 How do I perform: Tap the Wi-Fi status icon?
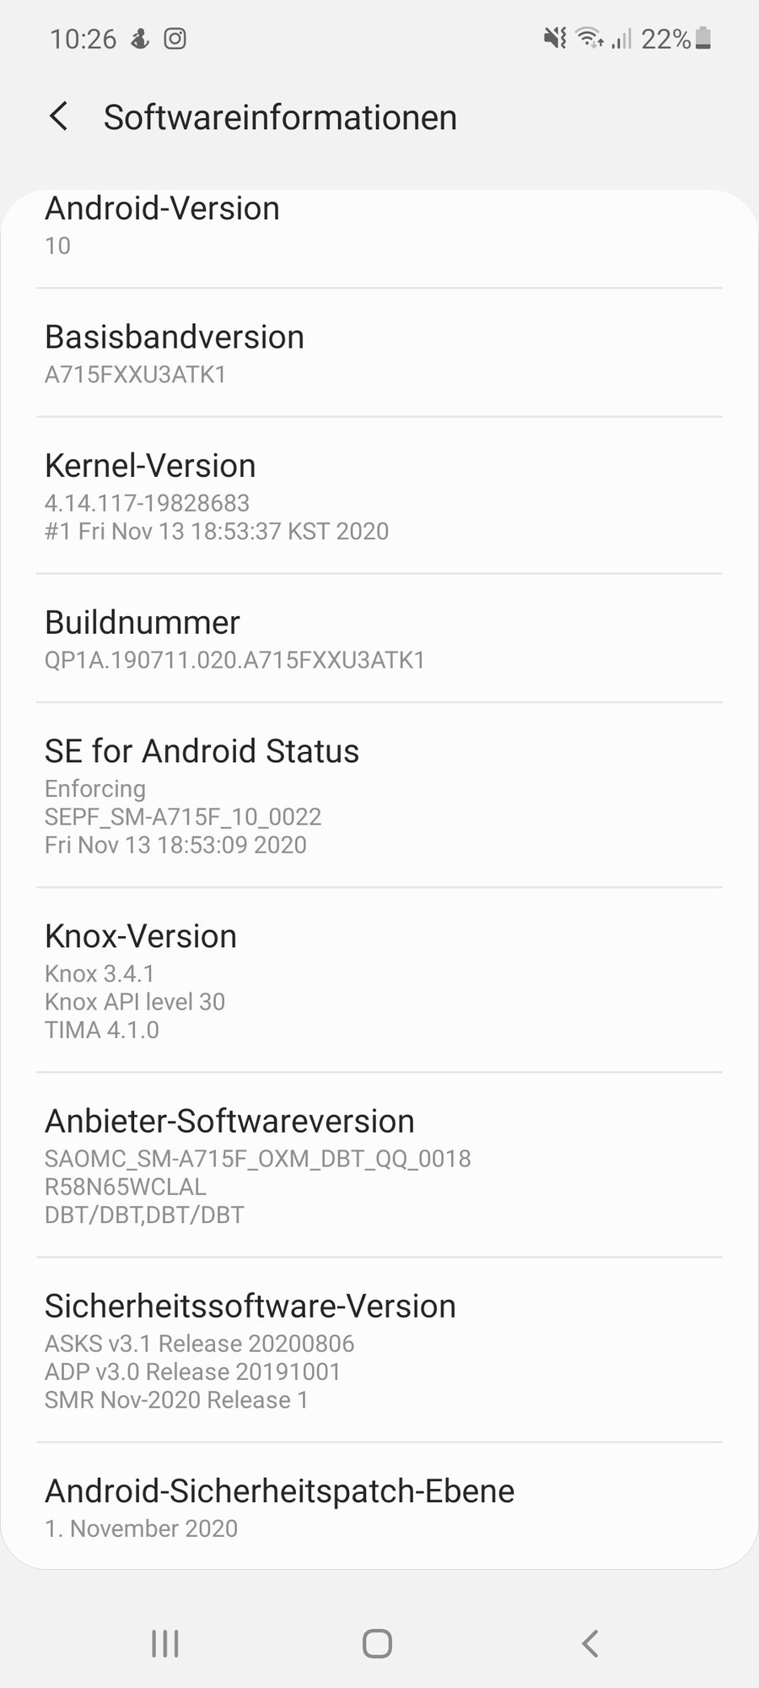(x=589, y=39)
